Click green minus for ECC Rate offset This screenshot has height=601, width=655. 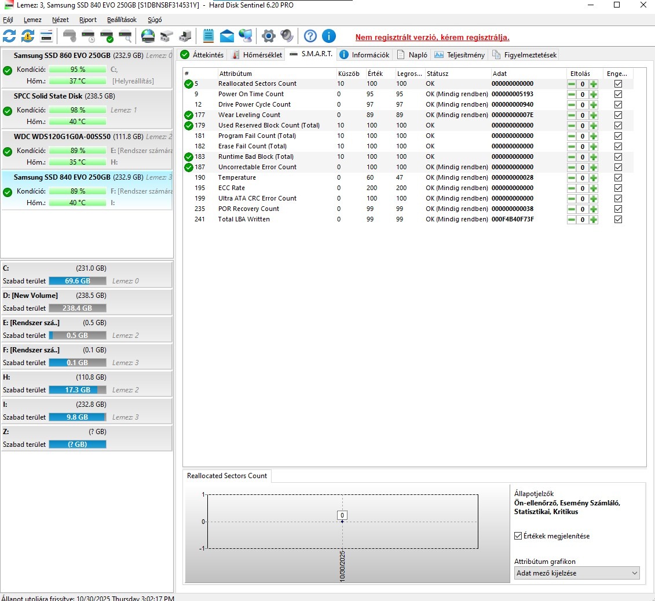(x=572, y=188)
